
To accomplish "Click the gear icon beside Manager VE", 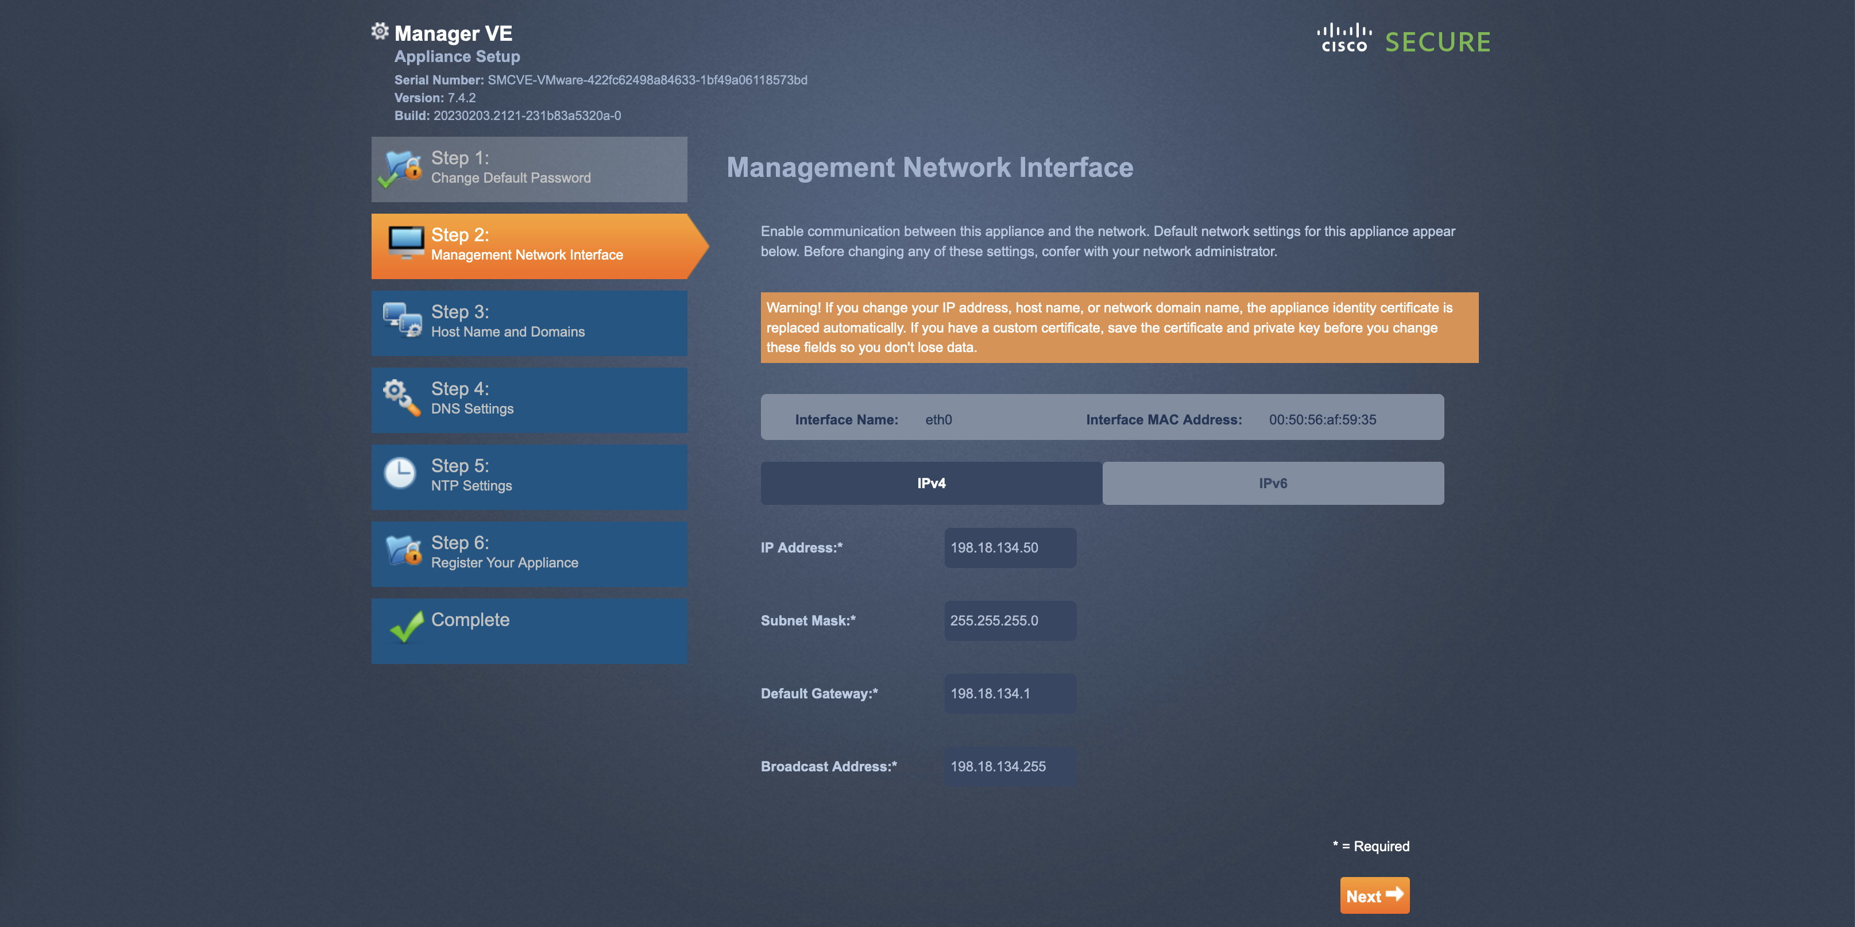I will pyautogui.click(x=380, y=32).
